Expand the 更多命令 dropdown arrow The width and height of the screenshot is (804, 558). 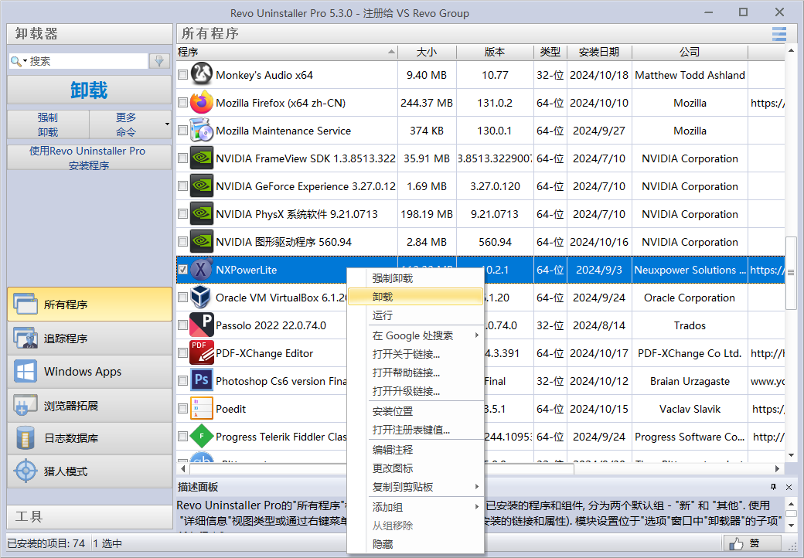[x=167, y=124]
